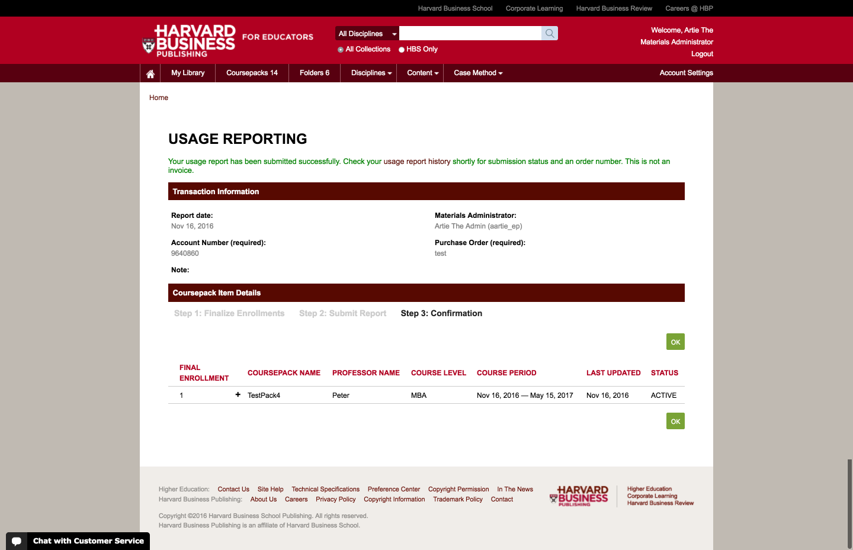Click the ACTIVE status cell

tap(663, 395)
